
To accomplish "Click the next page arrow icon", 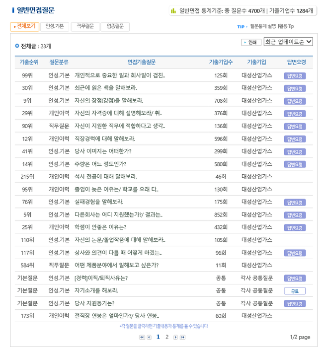I will pos(175,338).
